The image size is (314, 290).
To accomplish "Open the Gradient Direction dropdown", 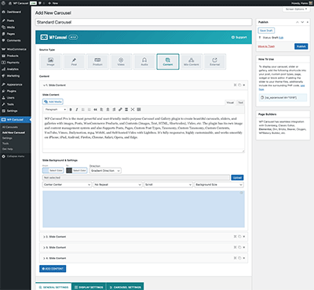I will 105,171.
